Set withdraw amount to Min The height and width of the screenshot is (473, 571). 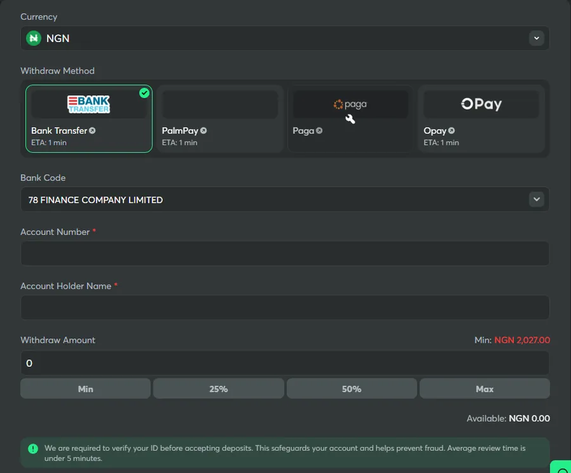[85, 389]
